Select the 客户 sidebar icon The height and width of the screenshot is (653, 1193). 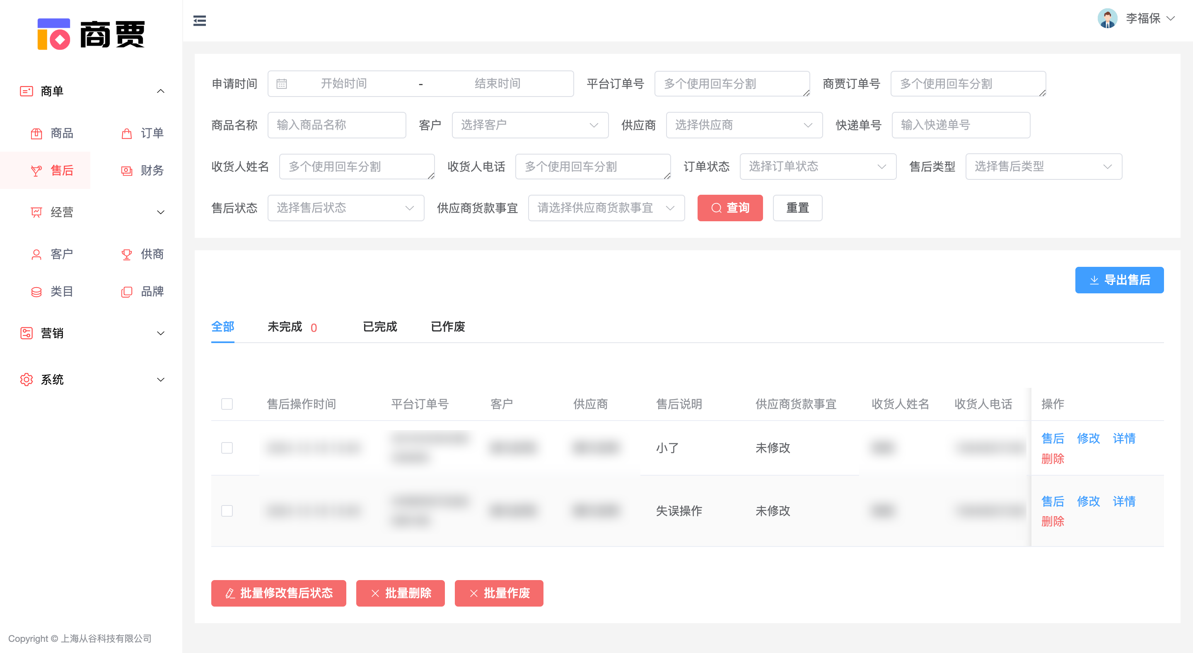tap(62, 254)
